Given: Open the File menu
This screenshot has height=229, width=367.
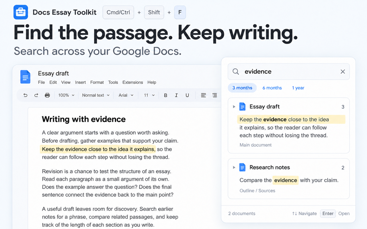Looking at the screenshot, I should pyautogui.click(x=42, y=82).
